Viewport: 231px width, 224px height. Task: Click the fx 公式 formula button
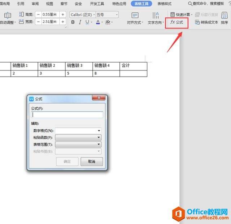click(177, 22)
